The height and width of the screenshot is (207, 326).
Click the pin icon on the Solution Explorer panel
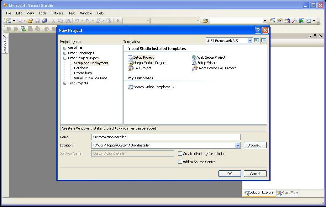[315, 36]
